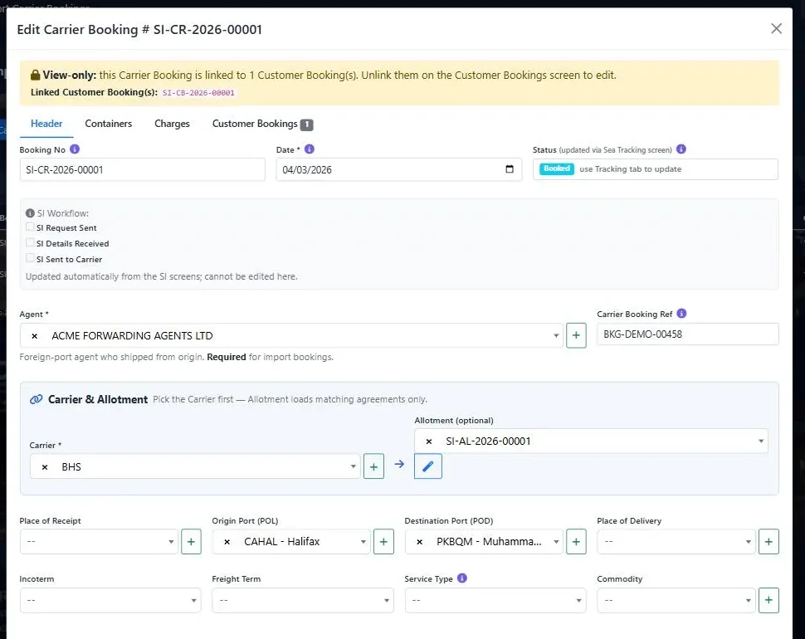
Task: Add new Origin Port with plus button
Action: tap(383, 541)
